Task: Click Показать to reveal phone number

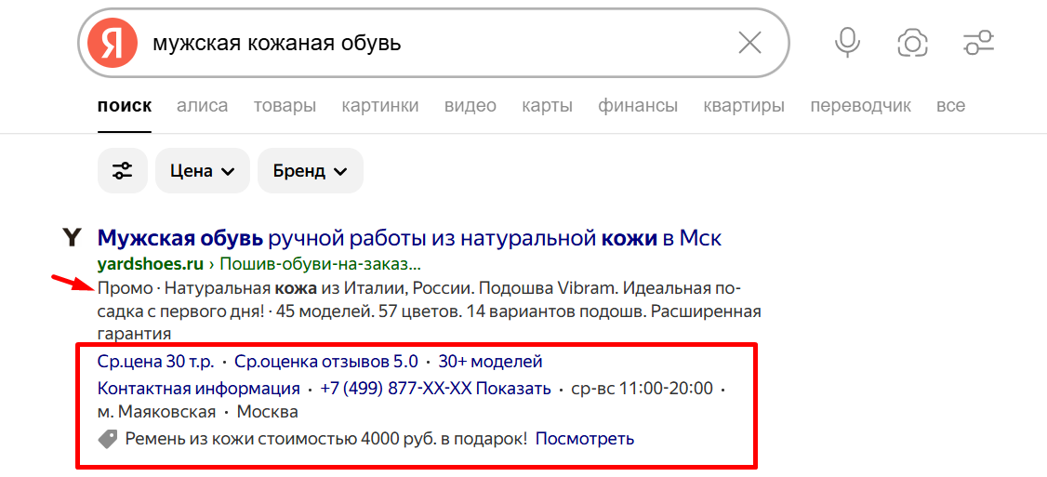Action: coord(513,388)
